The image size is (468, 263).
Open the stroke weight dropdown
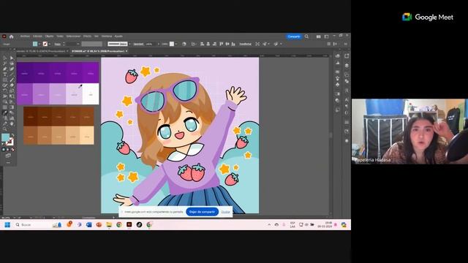(x=78, y=44)
